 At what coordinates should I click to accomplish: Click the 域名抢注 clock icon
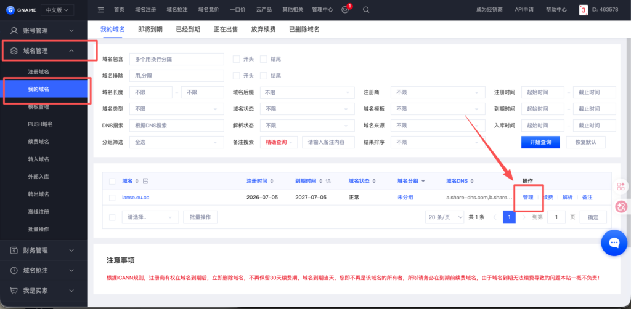coord(14,270)
